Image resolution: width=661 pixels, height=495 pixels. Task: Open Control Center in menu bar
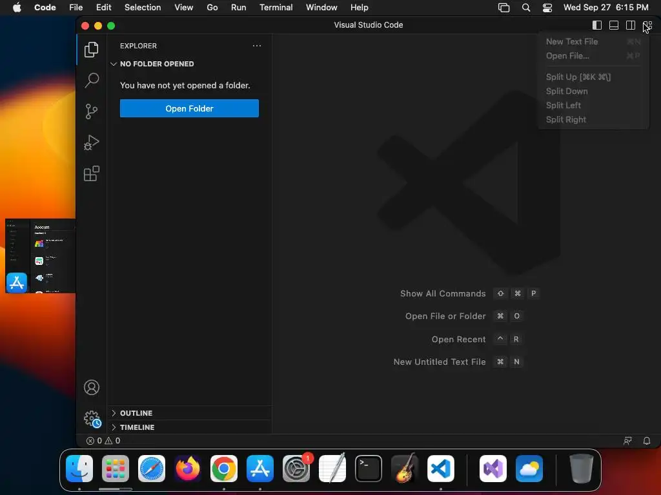coord(547,8)
